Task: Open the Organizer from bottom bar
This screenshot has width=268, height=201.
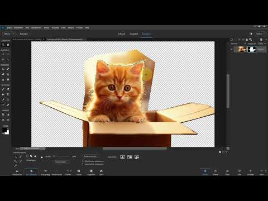Action: coord(91,172)
